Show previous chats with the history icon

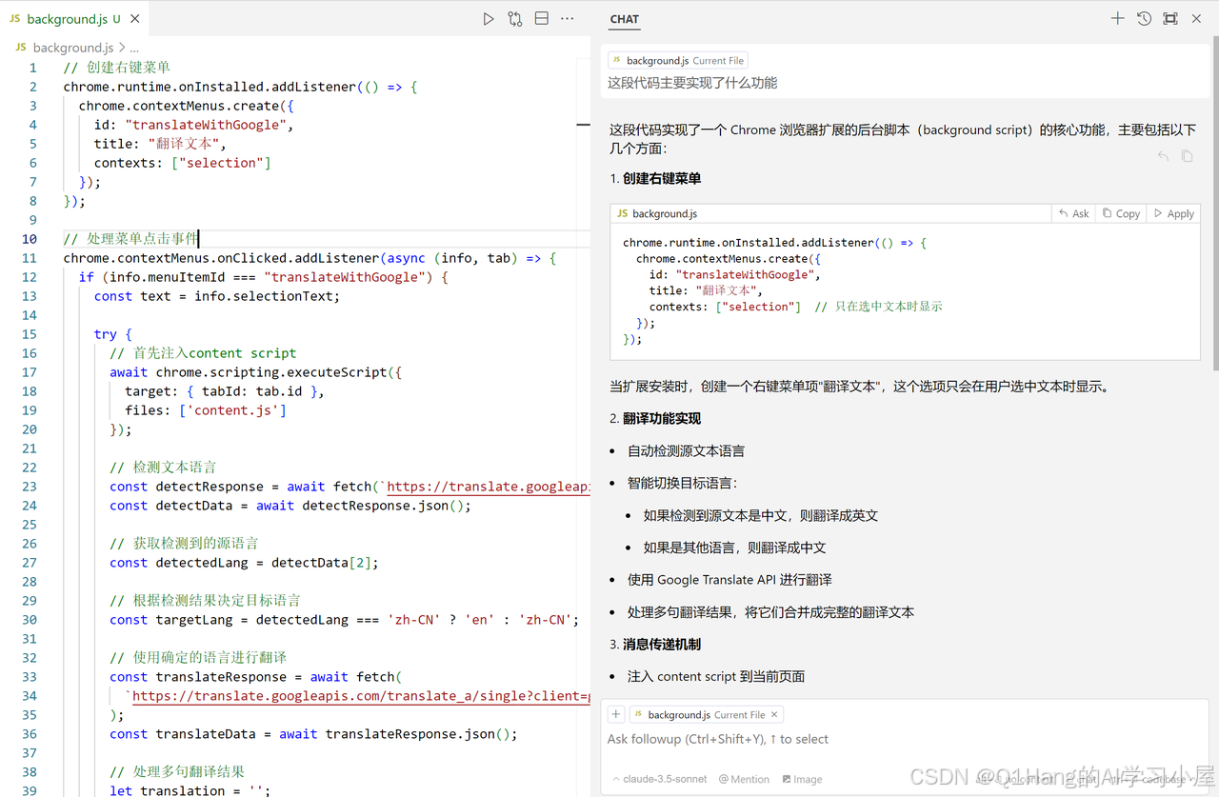(1145, 18)
